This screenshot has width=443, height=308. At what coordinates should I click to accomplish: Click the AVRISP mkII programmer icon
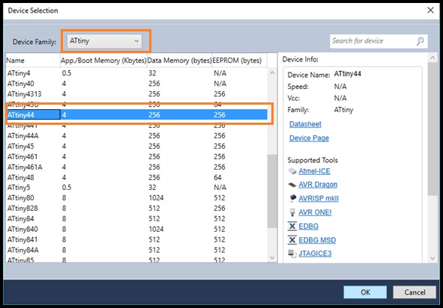(292, 198)
